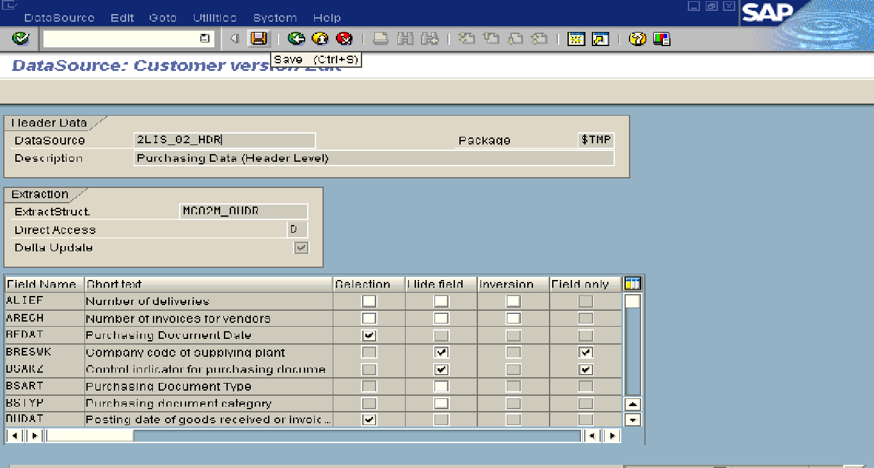Uncheck Hide field for BSAKZ

pyautogui.click(x=441, y=370)
